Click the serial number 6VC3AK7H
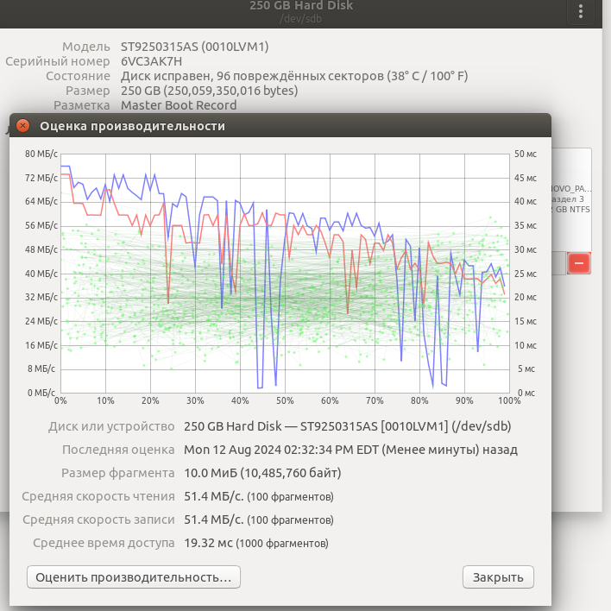 pyautogui.click(x=151, y=61)
